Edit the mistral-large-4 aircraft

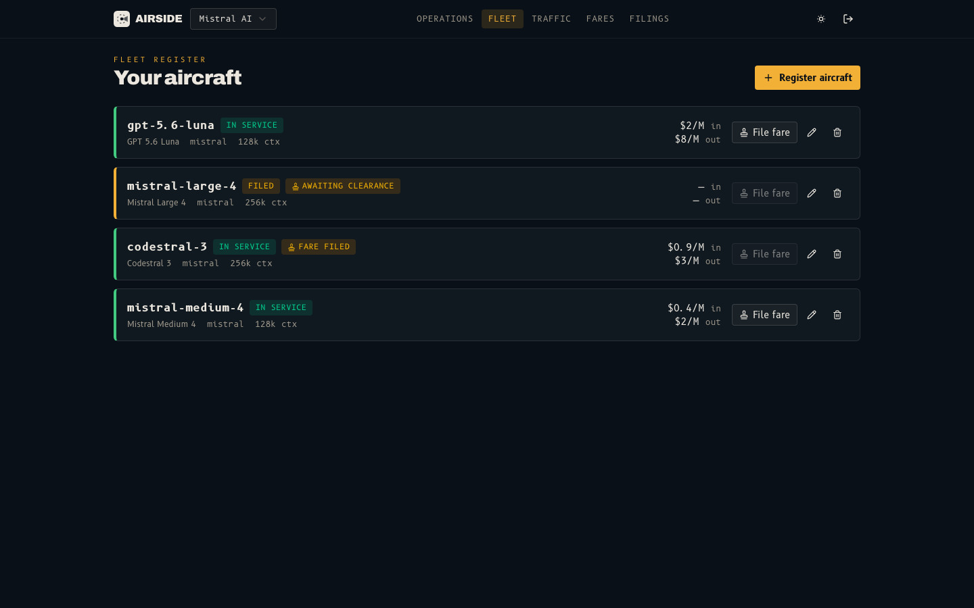tap(812, 193)
